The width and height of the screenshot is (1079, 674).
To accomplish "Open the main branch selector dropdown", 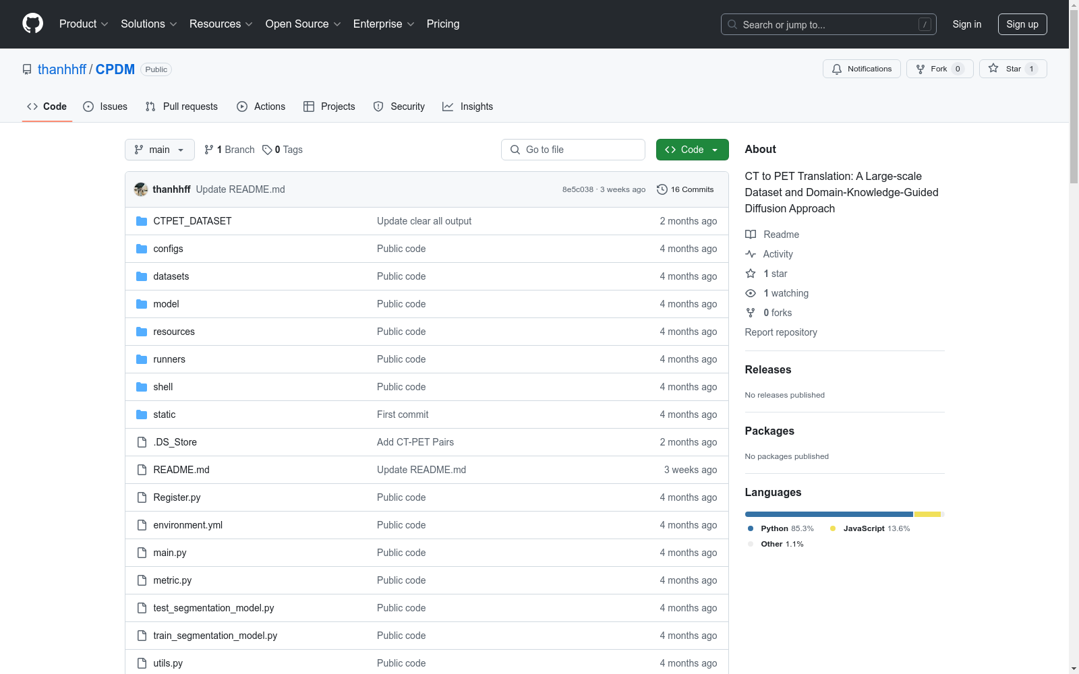I will coord(160,150).
